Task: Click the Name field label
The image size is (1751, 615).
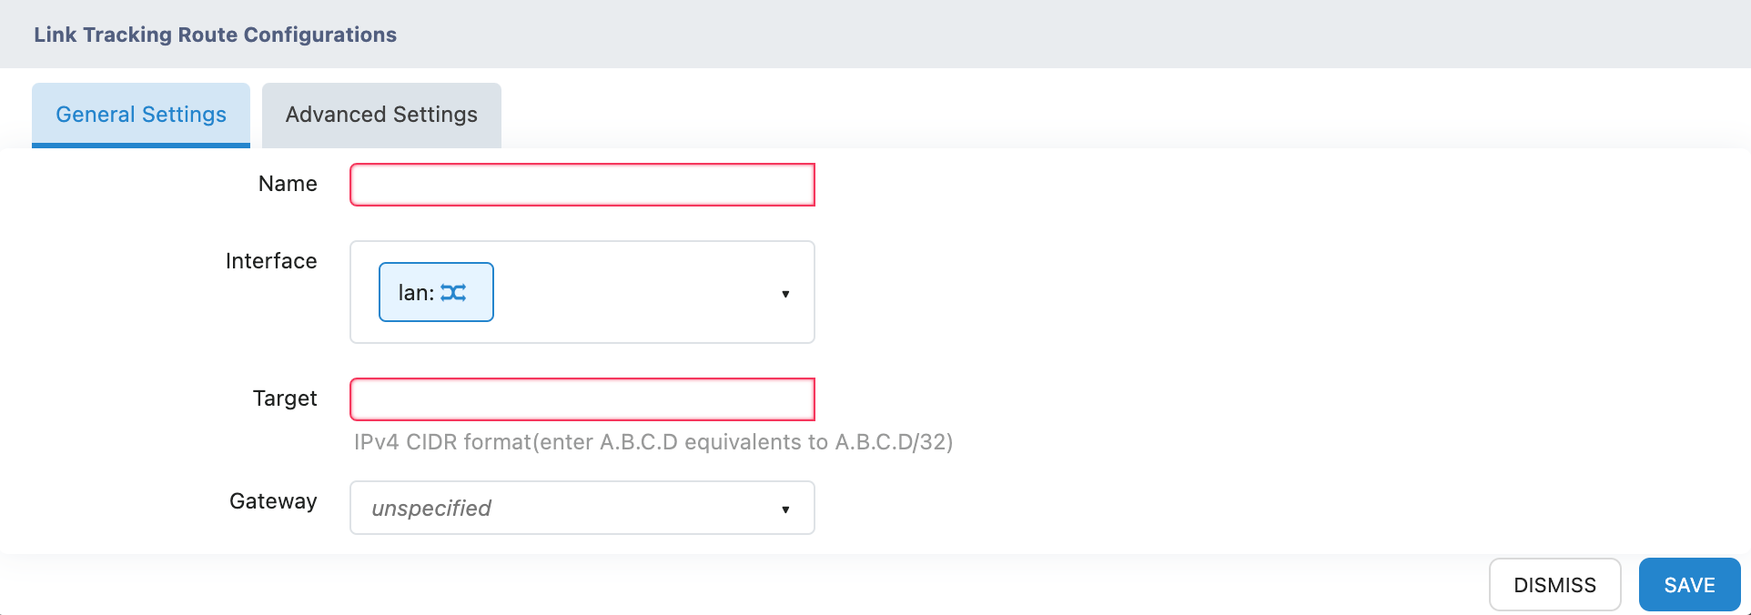Action: (288, 184)
